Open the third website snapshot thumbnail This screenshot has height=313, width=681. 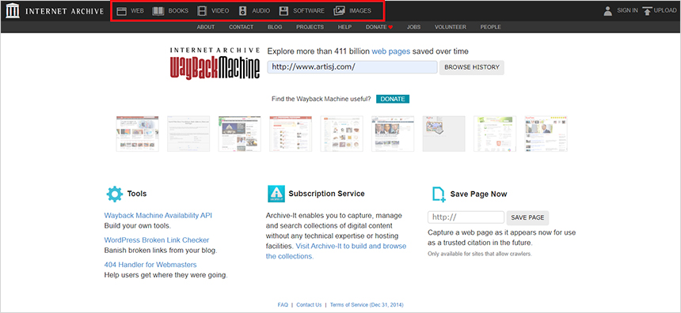[x=240, y=134]
